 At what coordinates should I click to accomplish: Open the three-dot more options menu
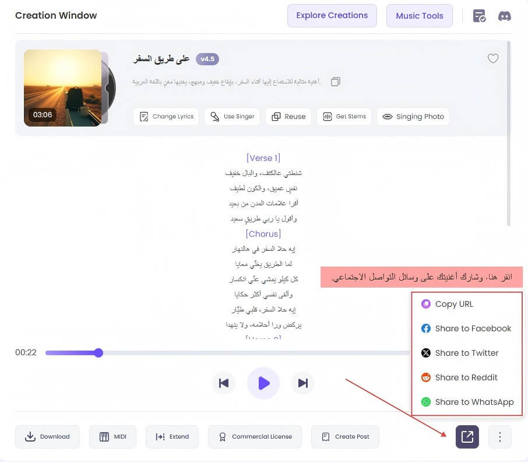coord(500,436)
